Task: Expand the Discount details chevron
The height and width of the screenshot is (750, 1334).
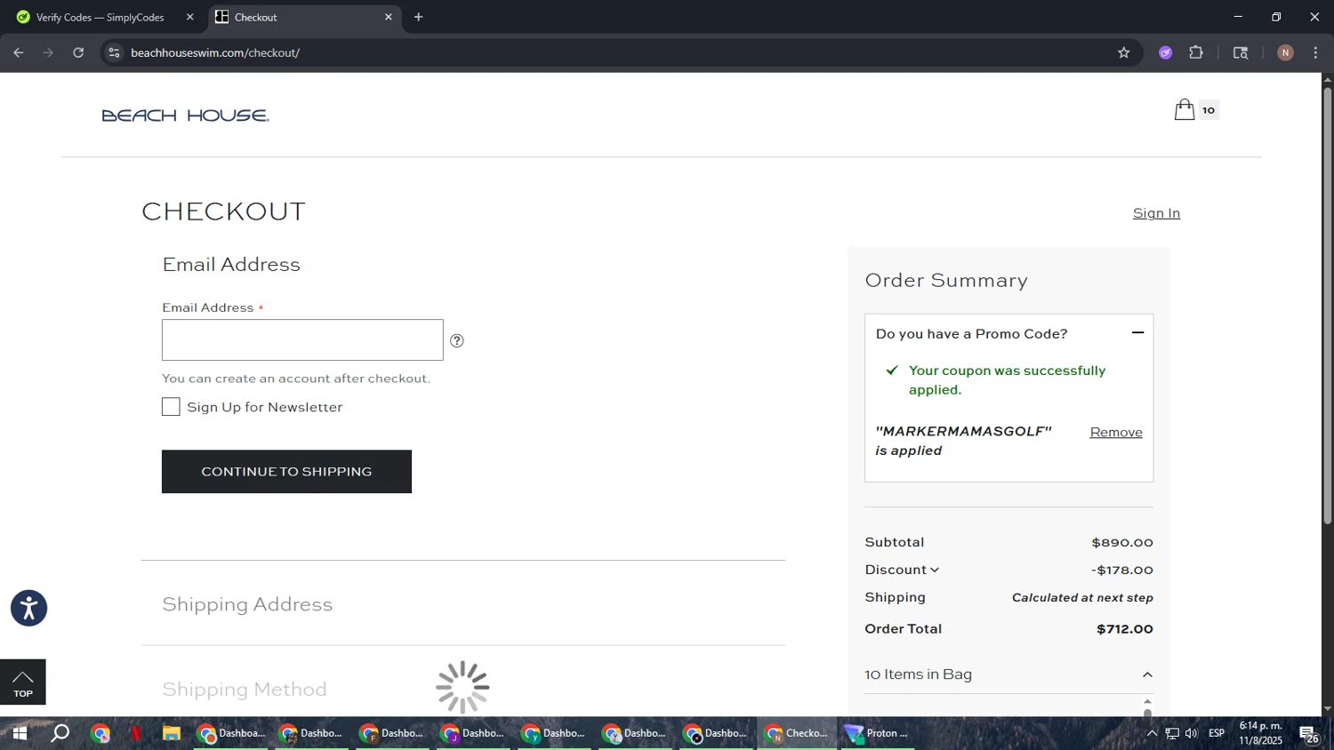Action: [x=934, y=570]
